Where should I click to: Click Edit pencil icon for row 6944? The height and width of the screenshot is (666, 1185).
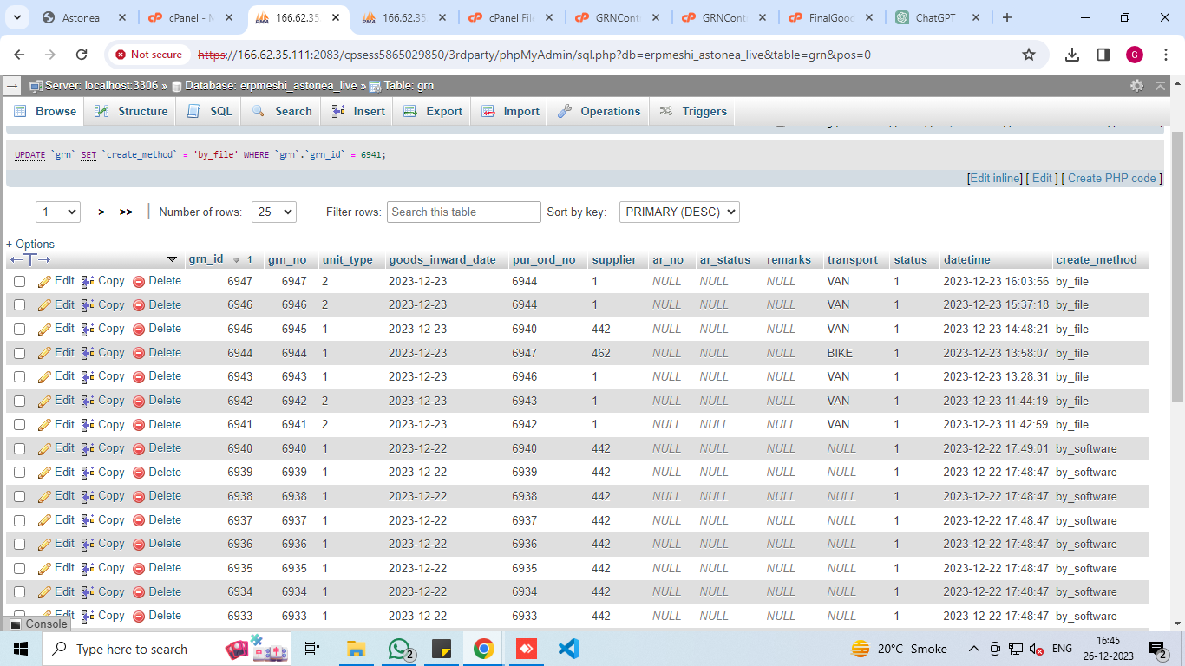(x=45, y=353)
